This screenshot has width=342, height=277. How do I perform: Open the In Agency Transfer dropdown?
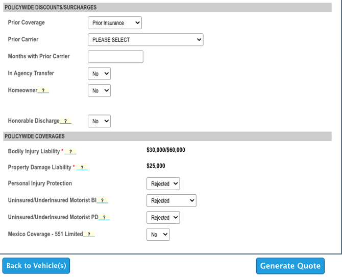point(99,74)
